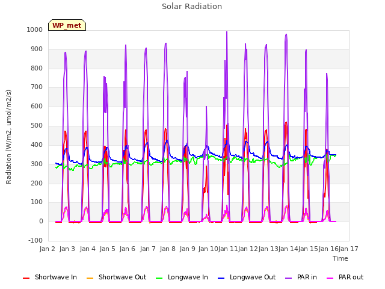385x289 pixels.
Task: Click the Jan 10 date tick label
Action: (x=208, y=249)
